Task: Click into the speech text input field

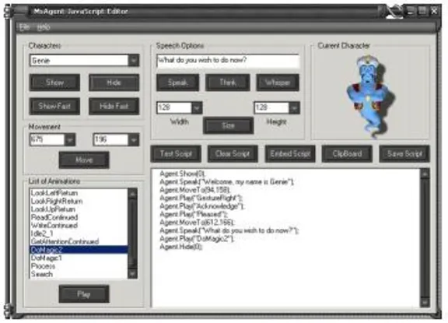Action: pyautogui.click(x=228, y=61)
